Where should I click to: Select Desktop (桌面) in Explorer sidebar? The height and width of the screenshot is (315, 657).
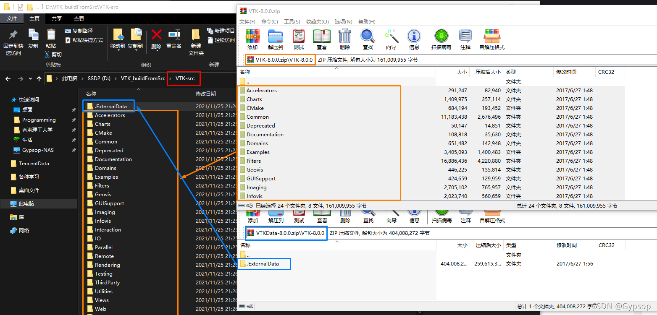coord(27,110)
